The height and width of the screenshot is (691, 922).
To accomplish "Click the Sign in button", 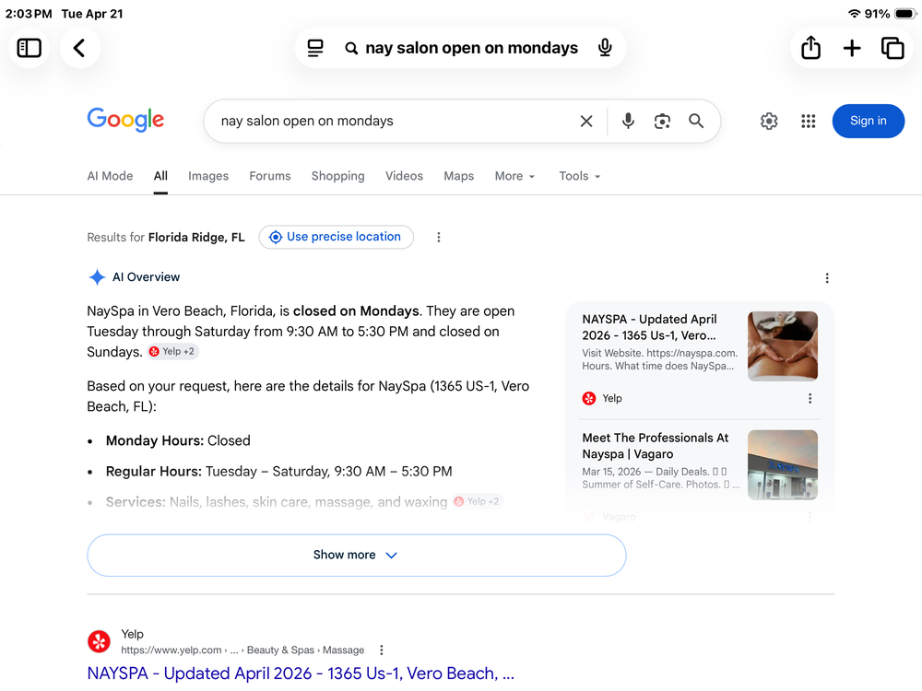I will pos(868,121).
